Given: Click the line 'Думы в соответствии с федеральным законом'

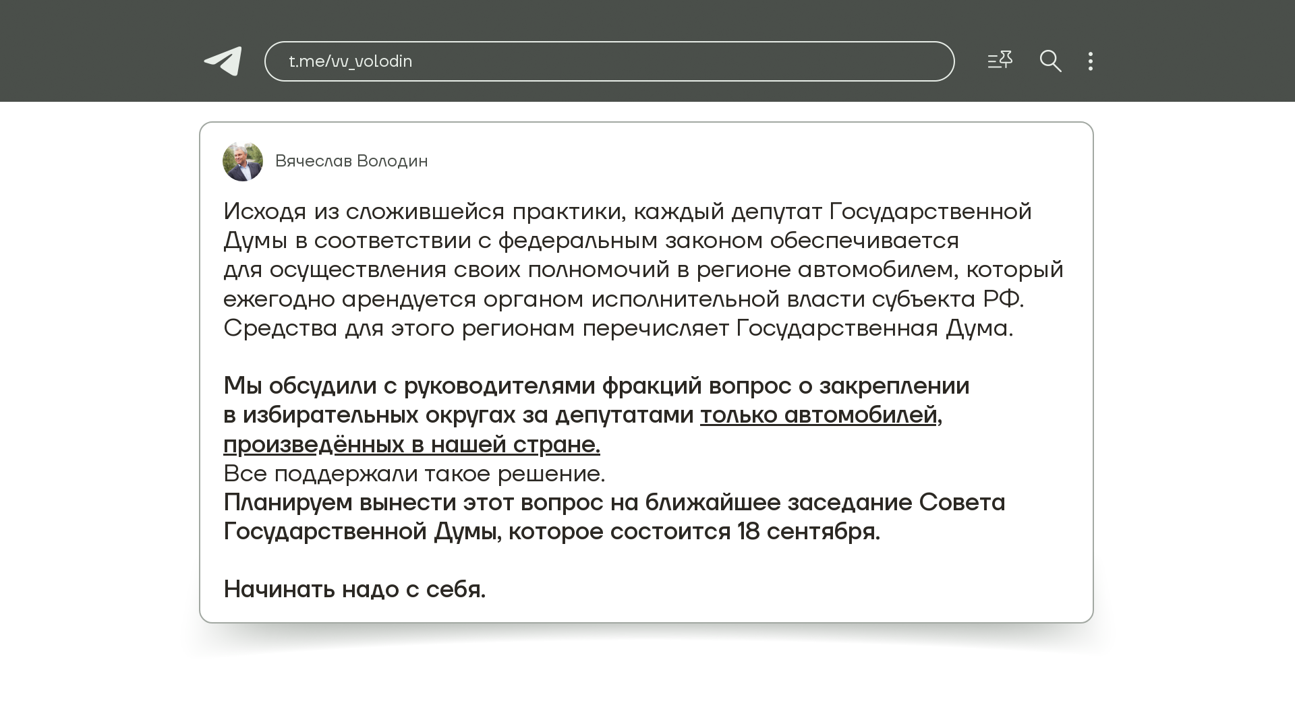Looking at the screenshot, I should [x=591, y=241].
